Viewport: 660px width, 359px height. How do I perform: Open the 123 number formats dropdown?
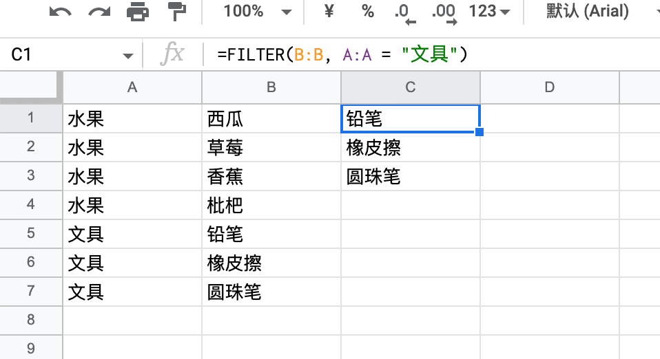[x=490, y=12]
